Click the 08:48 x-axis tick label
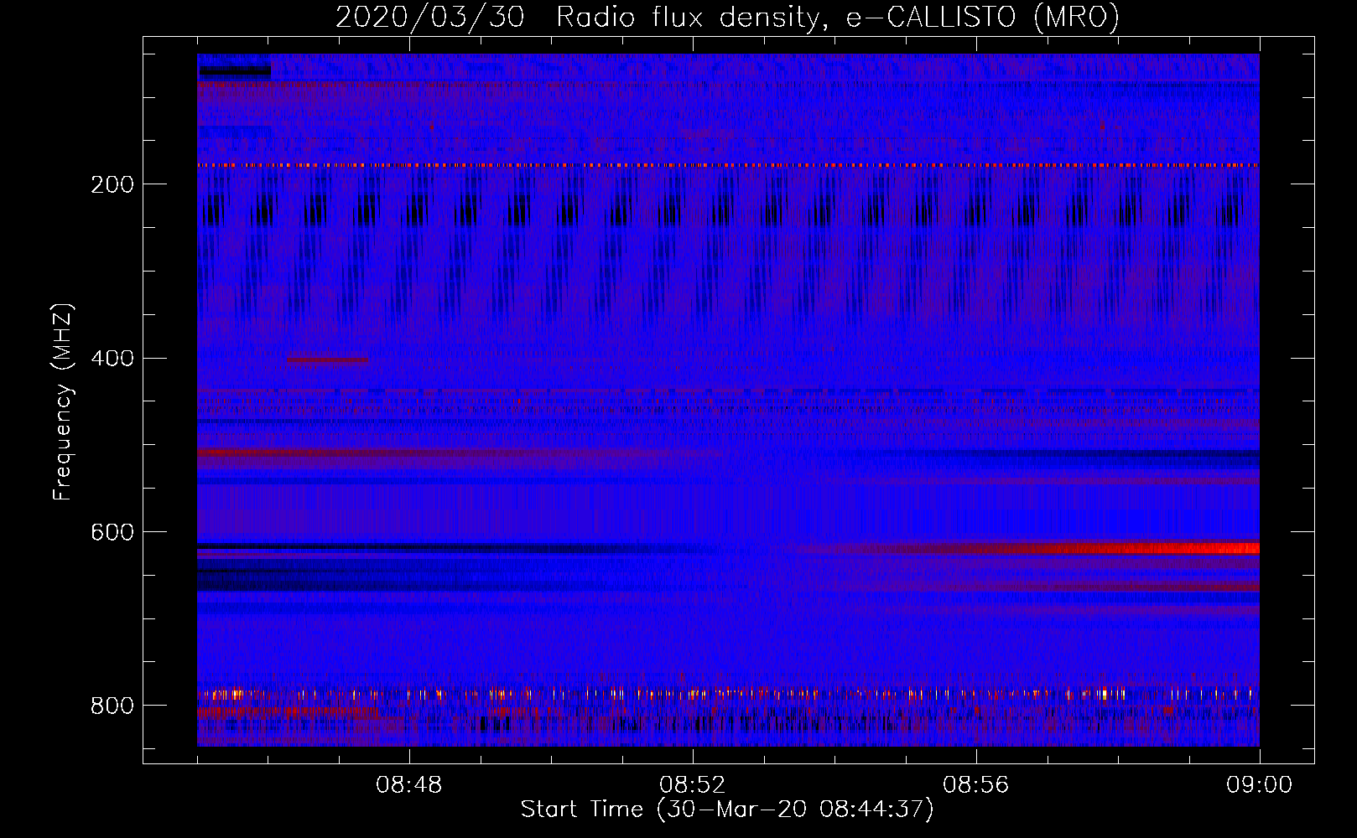This screenshot has width=1357, height=838. pos(409,785)
